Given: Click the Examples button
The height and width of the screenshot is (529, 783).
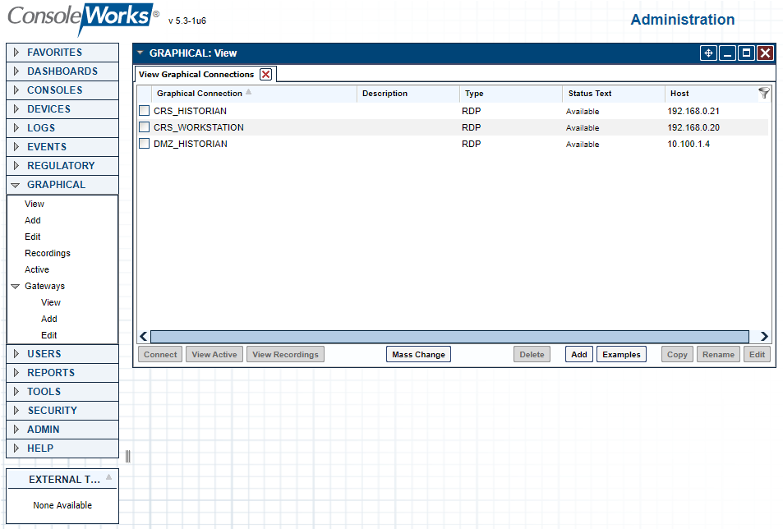Looking at the screenshot, I should (621, 354).
